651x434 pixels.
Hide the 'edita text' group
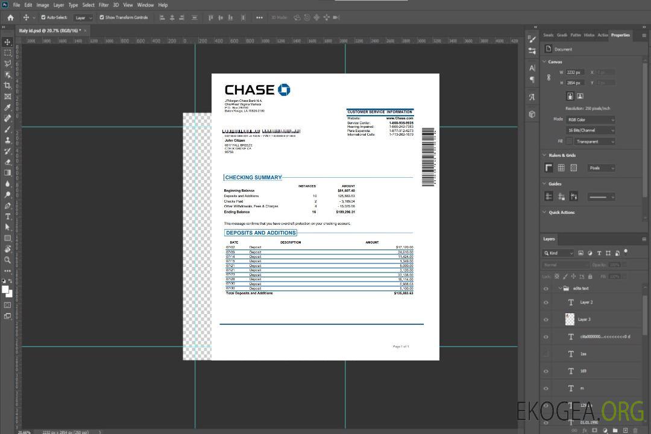546,289
